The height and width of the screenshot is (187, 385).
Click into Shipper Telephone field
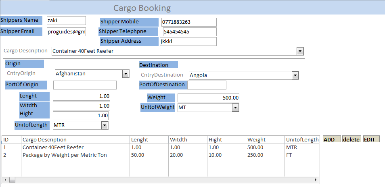tap(189, 32)
